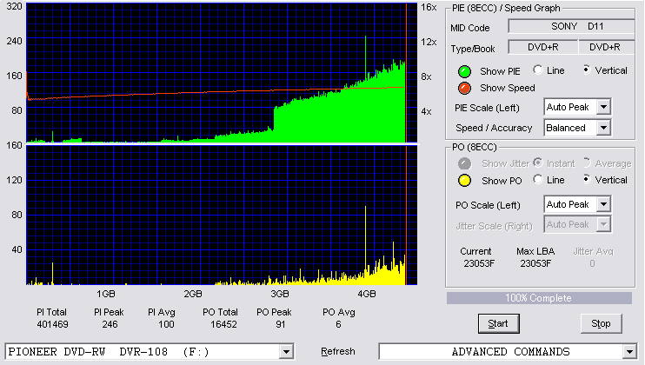
Task: Select Average jitter option
Action: (586, 163)
